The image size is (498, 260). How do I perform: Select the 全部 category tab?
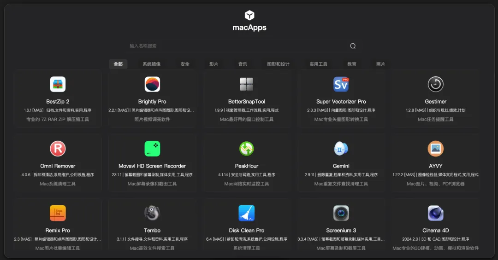[118, 64]
